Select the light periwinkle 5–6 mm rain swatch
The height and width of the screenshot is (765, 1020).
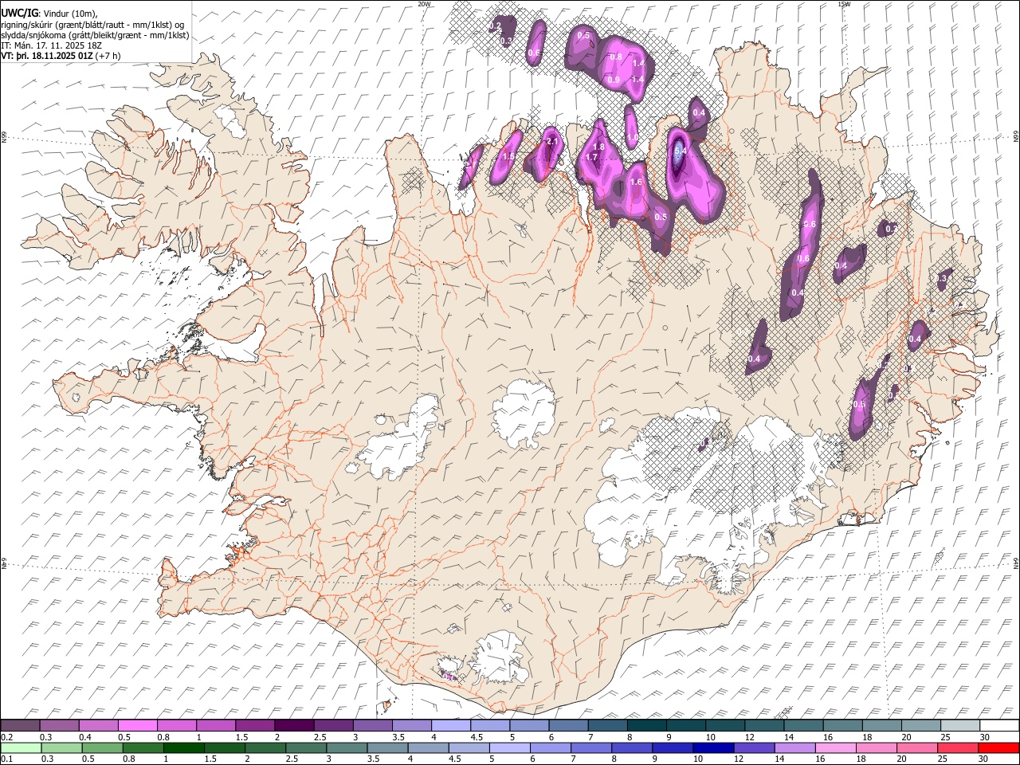click(x=509, y=747)
